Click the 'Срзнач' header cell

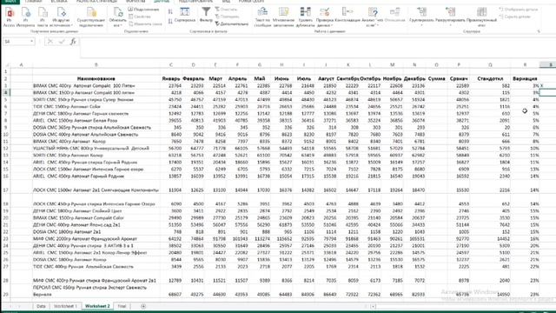point(459,78)
